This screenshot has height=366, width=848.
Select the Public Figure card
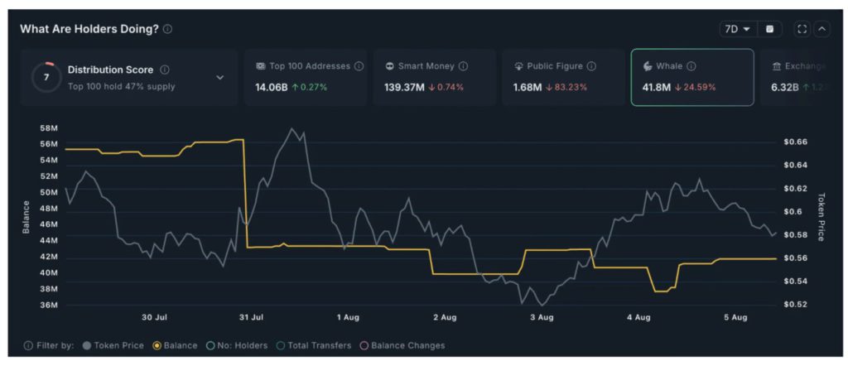coord(562,77)
